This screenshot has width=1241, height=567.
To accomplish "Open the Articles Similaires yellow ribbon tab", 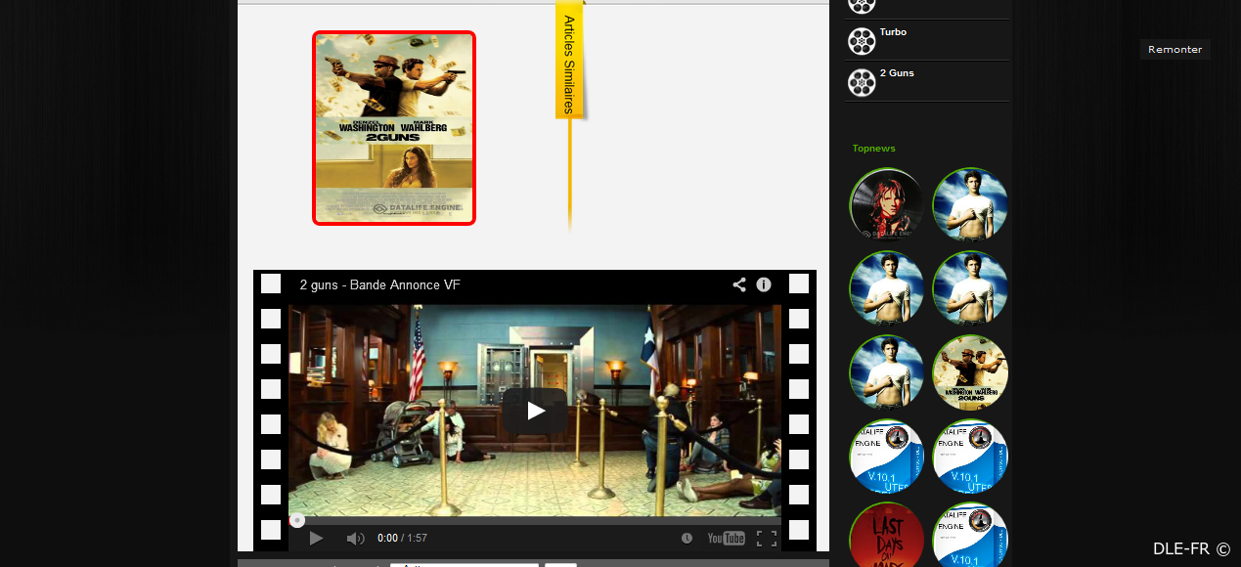I will pos(569,60).
